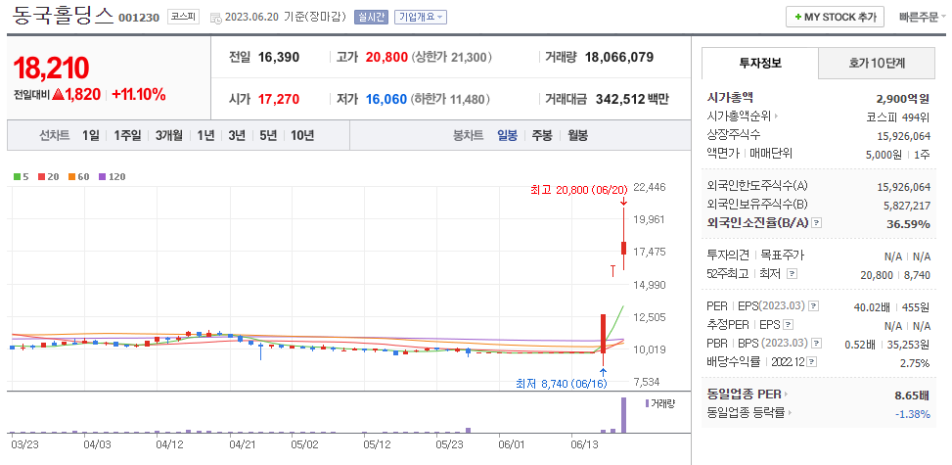Viewport: 952px width, 465px height.
Task: Click the 동국홀딩스 stock name title
Action: coord(64,14)
